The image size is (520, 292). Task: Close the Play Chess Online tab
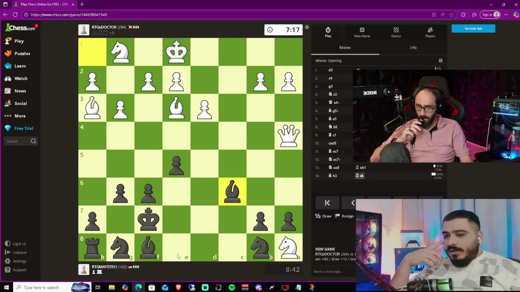pyautogui.click(x=73, y=4)
